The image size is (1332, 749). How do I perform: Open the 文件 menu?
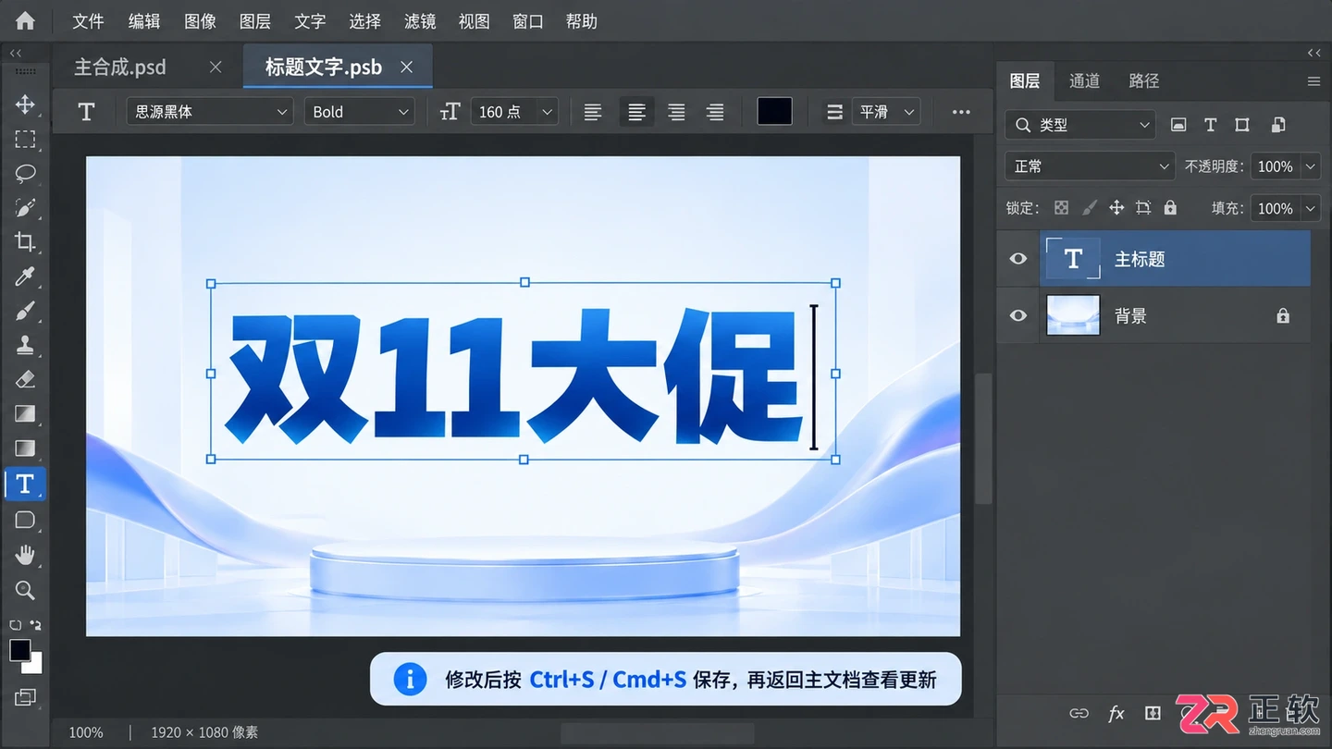point(88,21)
